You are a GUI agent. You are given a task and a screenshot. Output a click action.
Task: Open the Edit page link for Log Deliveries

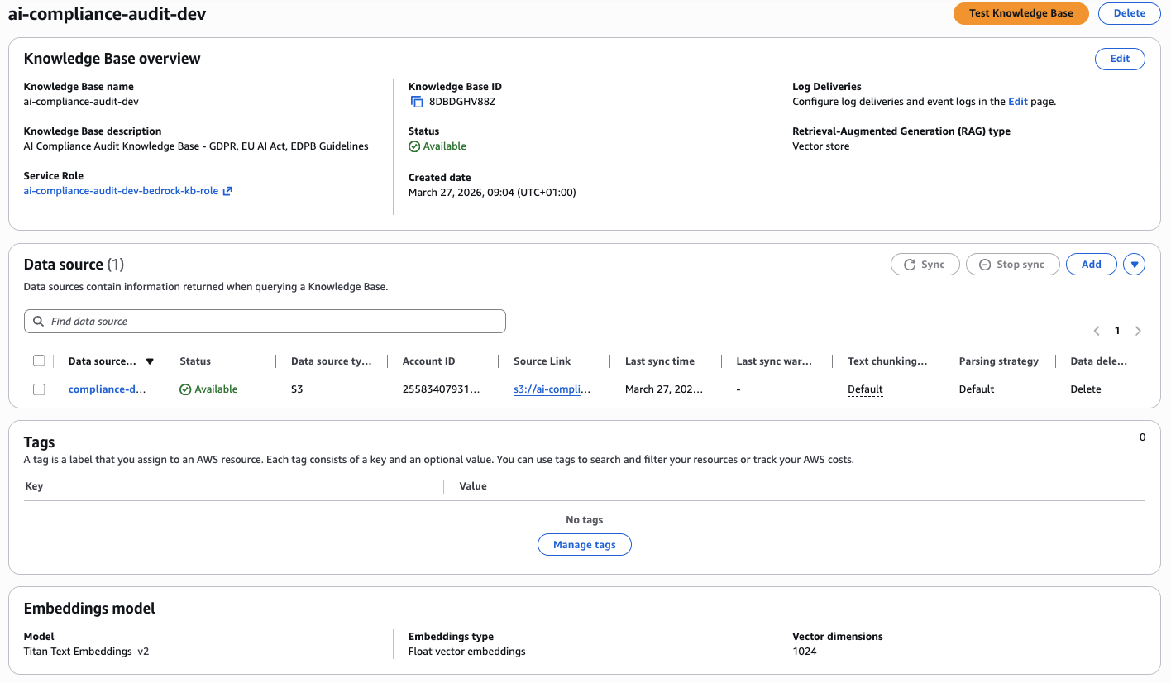1018,101
